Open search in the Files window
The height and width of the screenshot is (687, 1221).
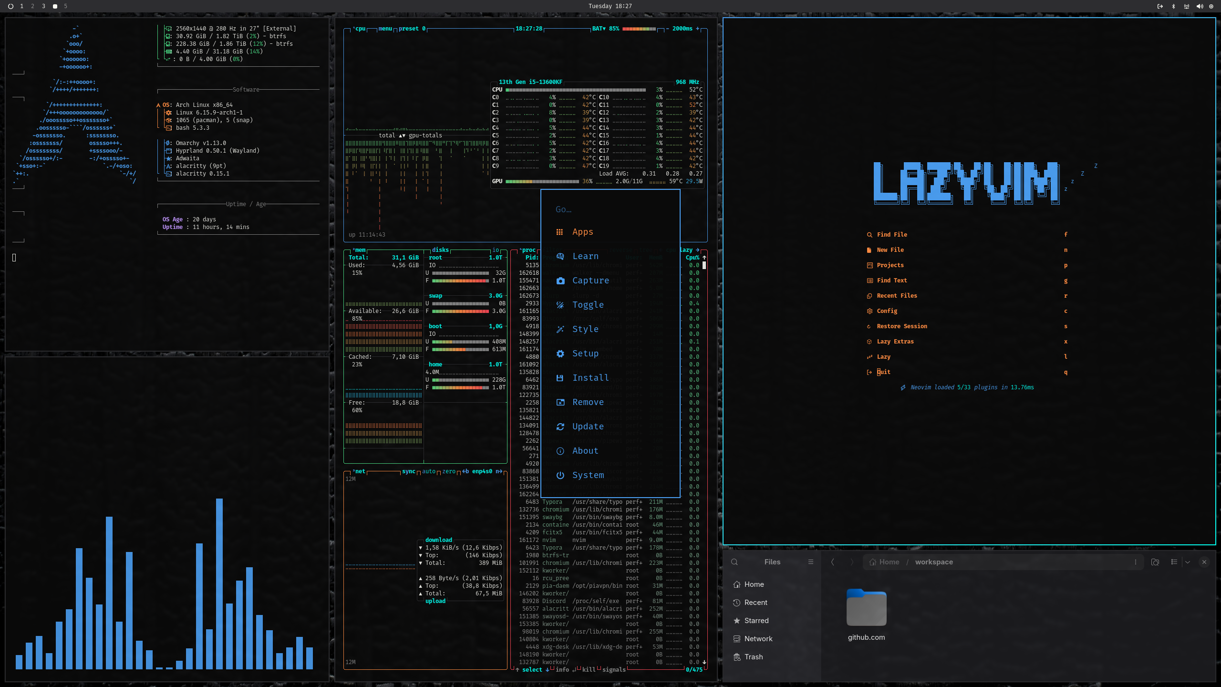[x=735, y=562]
